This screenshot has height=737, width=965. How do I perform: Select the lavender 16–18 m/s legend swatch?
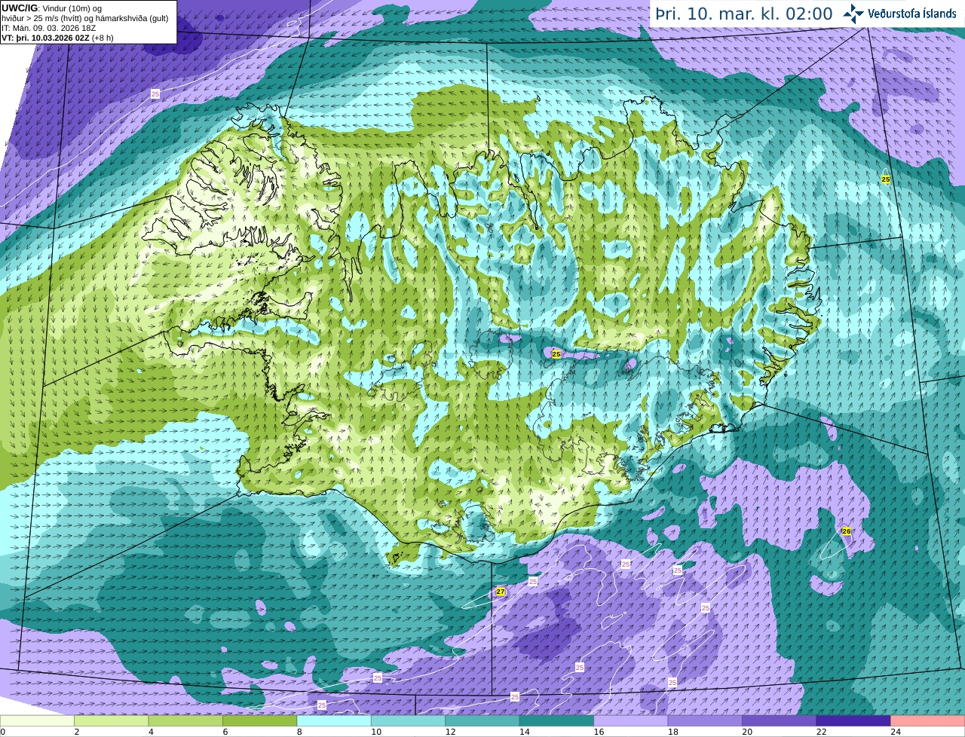tap(631, 721)
